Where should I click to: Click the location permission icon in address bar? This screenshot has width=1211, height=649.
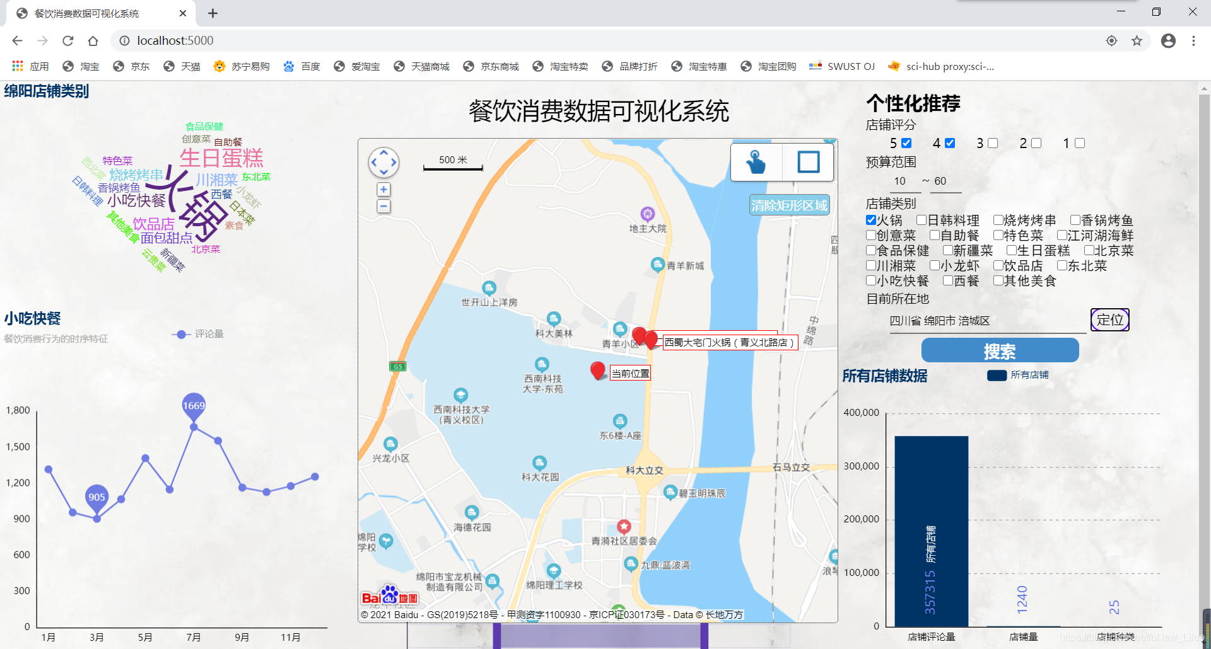coord(1111,41)
